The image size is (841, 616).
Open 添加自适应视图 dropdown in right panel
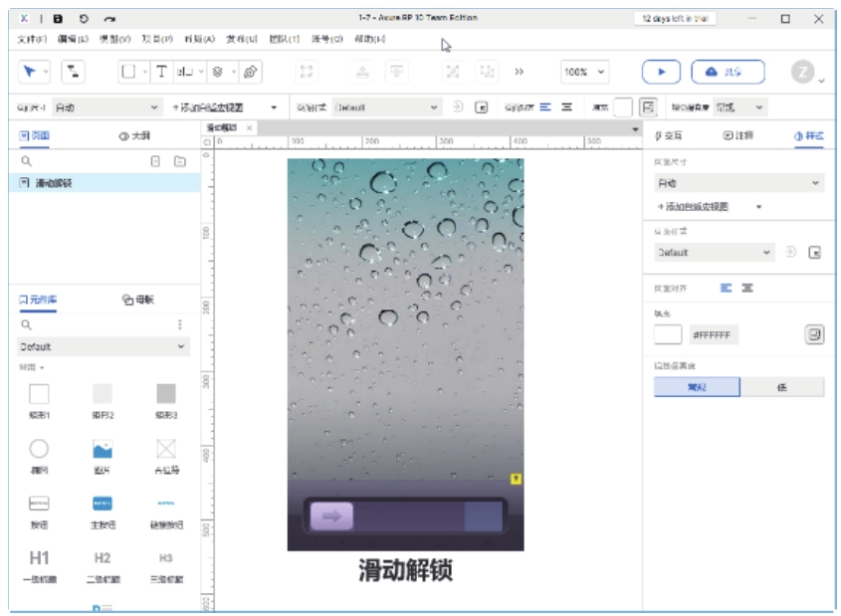(x=710, y=207)
